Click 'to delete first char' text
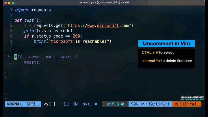Image resolution: width=208 pixels, height=117 pixels. [177, 61]
